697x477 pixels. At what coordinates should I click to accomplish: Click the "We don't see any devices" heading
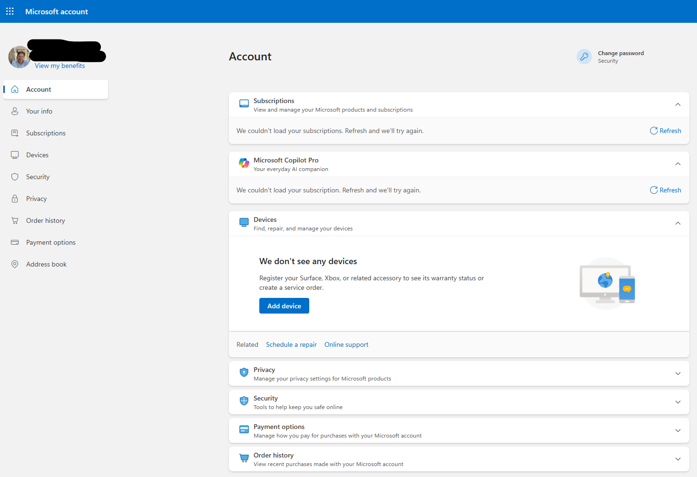[x=308, y=261]
